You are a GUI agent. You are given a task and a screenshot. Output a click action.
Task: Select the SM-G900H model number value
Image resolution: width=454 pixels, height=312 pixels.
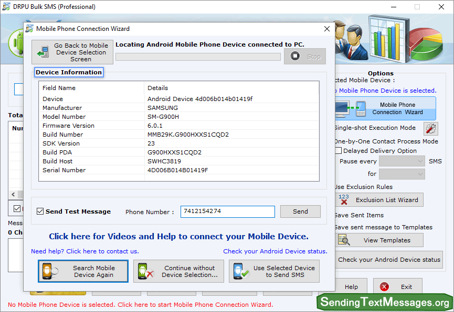pyautogui.click(x=163, y=117)
